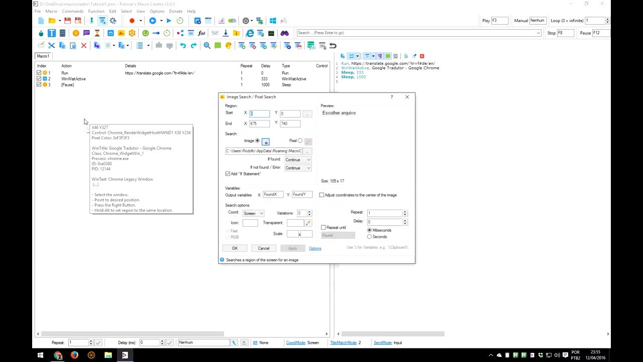Click the image file path field

(264, 151)
